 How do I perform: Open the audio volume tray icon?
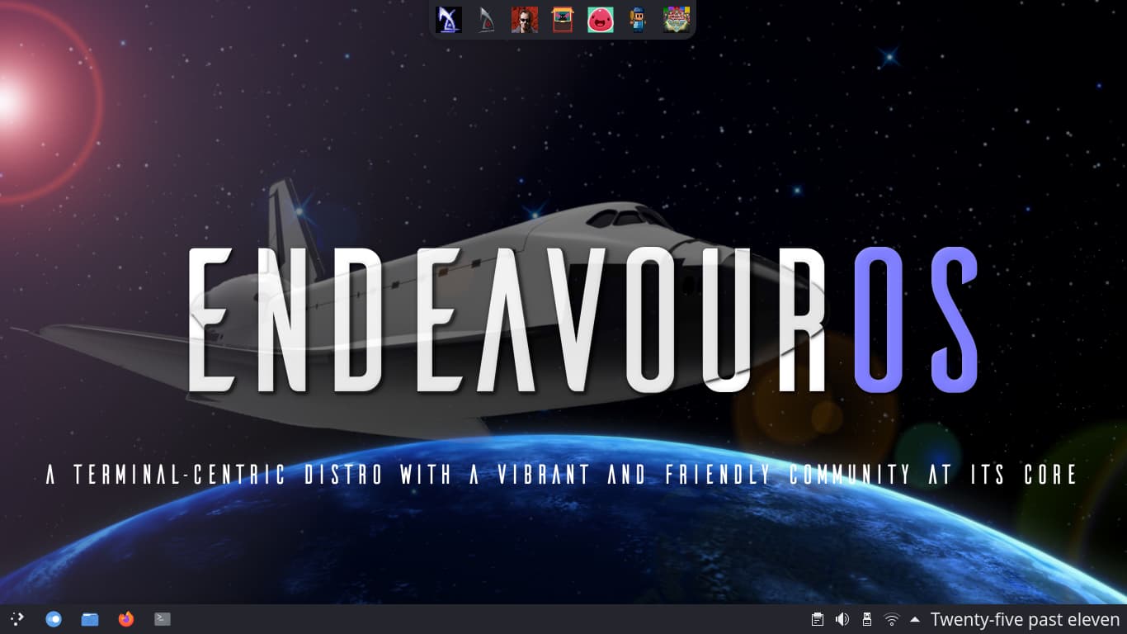click(x=842, y=619)
